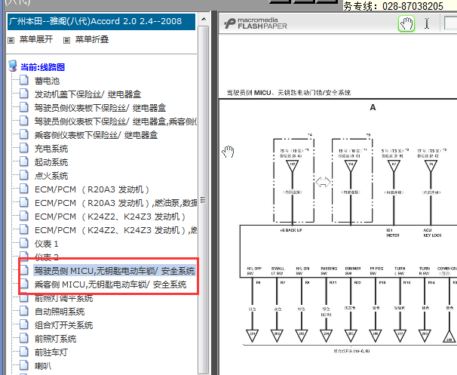This screenshot has width=457, height=375.
Task: Click the document icon beside 自动照明系统
Action: click(x=24, y=311)
